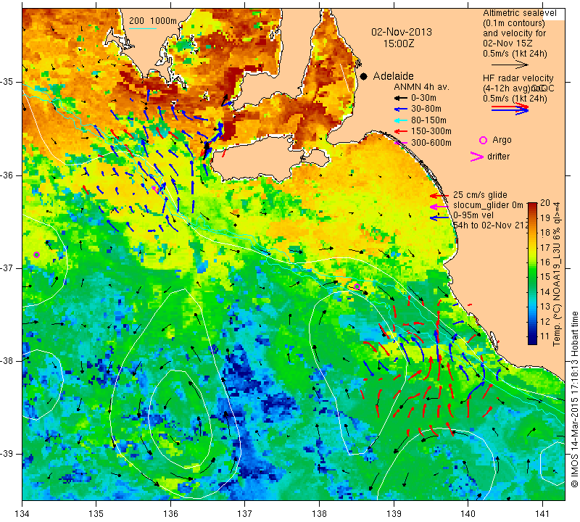This screenshot has height=522, width=580.
Task: Click the red 25 cm/s glide arrow
Action: pos(439,195)
